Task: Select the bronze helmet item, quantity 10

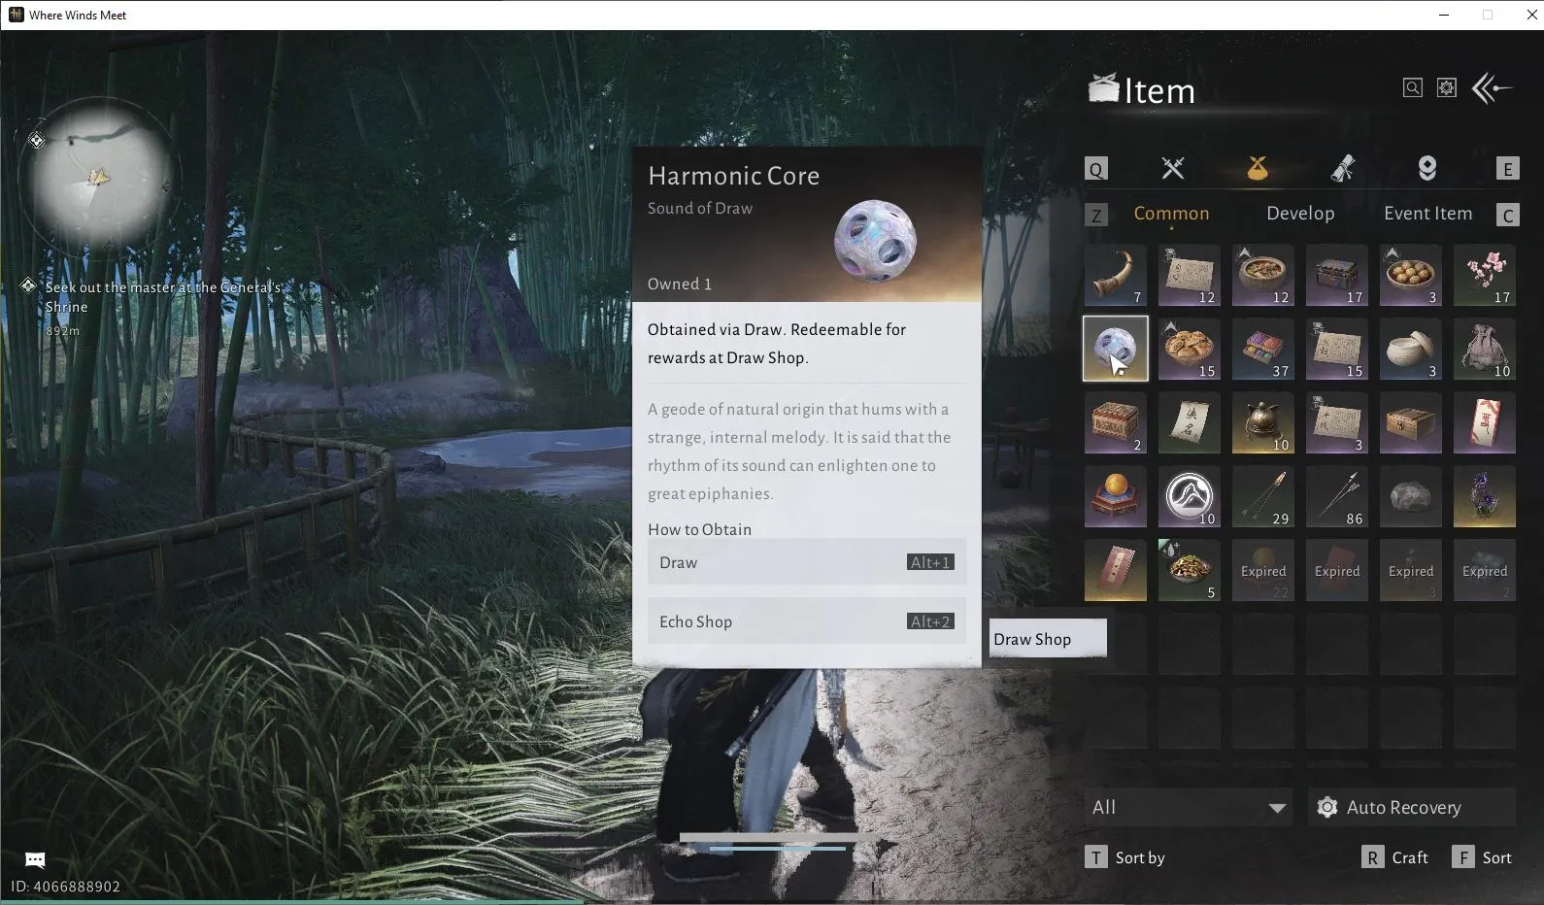Action: [x=1262, y=422]
